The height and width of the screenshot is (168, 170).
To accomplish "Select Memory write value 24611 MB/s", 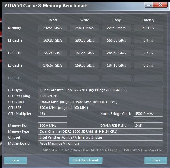I will click(x=85, y=28).
